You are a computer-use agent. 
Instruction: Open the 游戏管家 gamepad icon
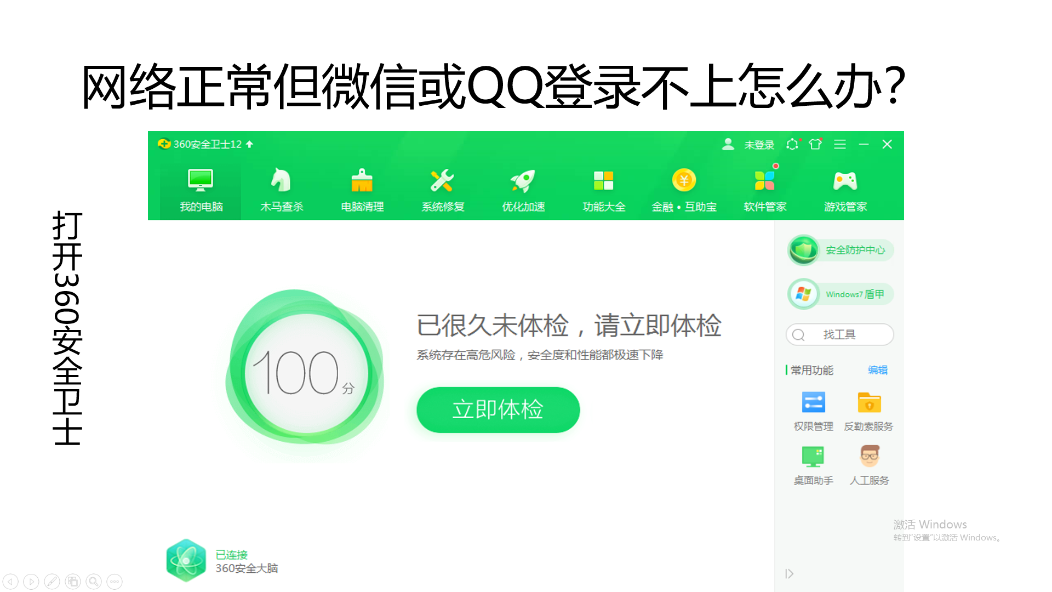tap(845, 181)
